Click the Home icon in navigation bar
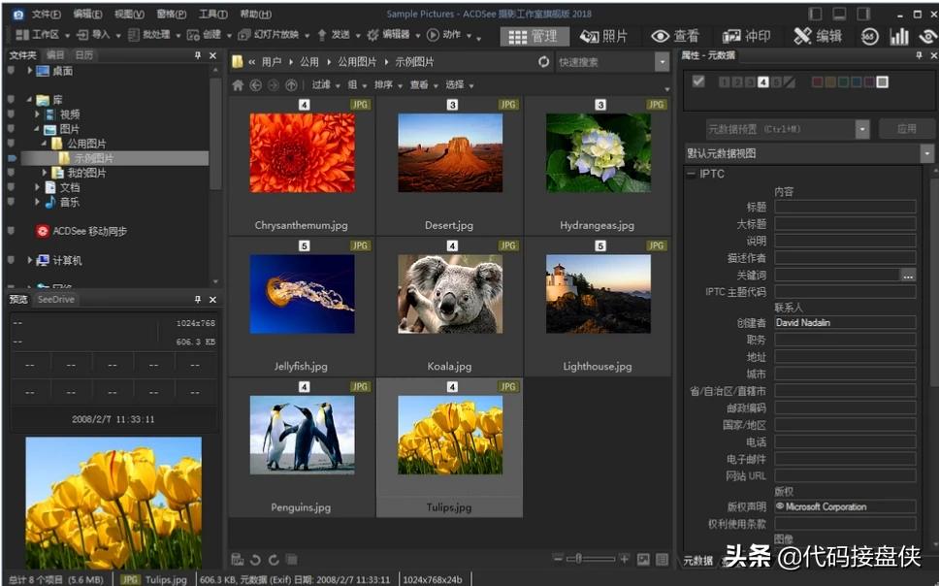 pyautogui.click(x=238, y=85)
